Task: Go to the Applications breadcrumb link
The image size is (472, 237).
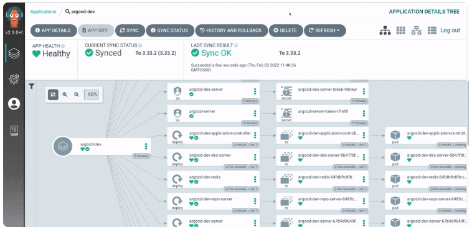Action: 43,11
